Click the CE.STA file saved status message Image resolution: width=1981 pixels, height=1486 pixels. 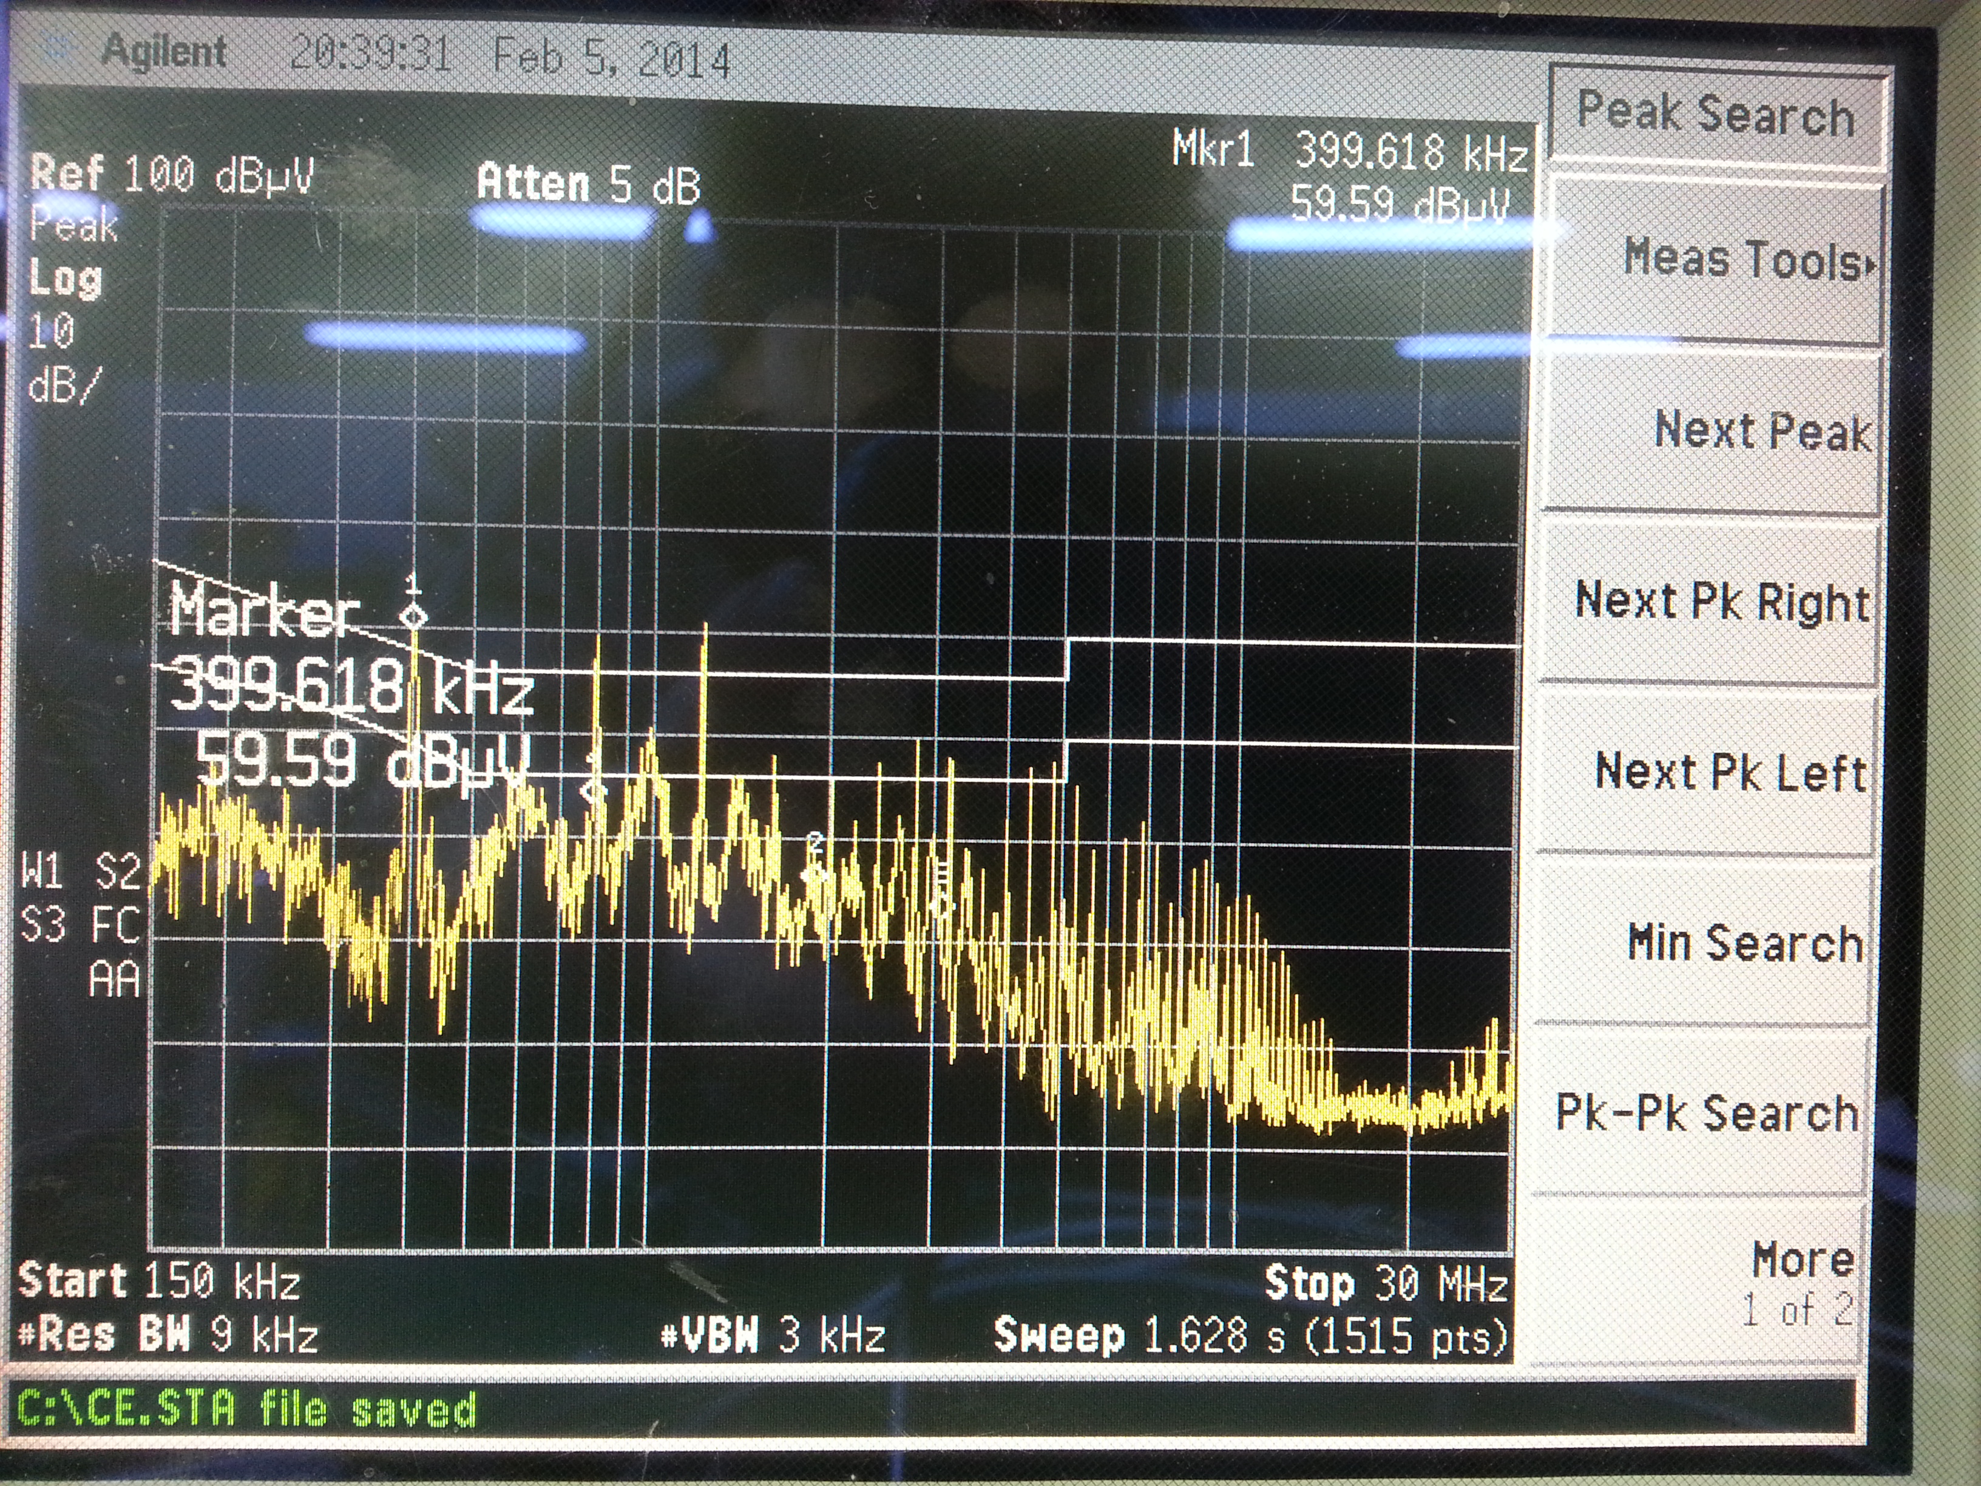[246, 1408]
